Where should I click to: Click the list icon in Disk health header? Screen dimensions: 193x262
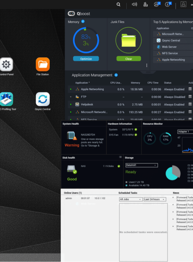(120, 157)
